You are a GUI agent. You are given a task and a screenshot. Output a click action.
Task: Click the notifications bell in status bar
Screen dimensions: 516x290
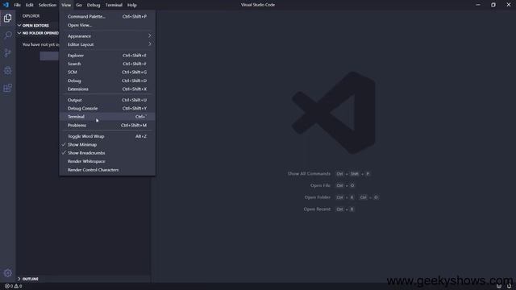click(x=509, y=286)
